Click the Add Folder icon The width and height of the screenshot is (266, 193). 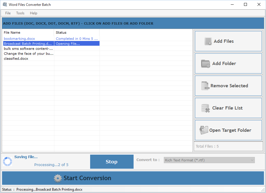click(206, 63)
